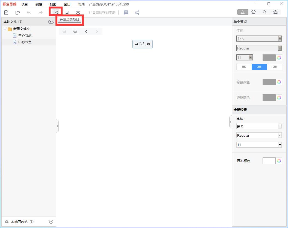Screen dimensions: 288x228
Task: Open the 项目 menu
Action: tap(25, 4)
